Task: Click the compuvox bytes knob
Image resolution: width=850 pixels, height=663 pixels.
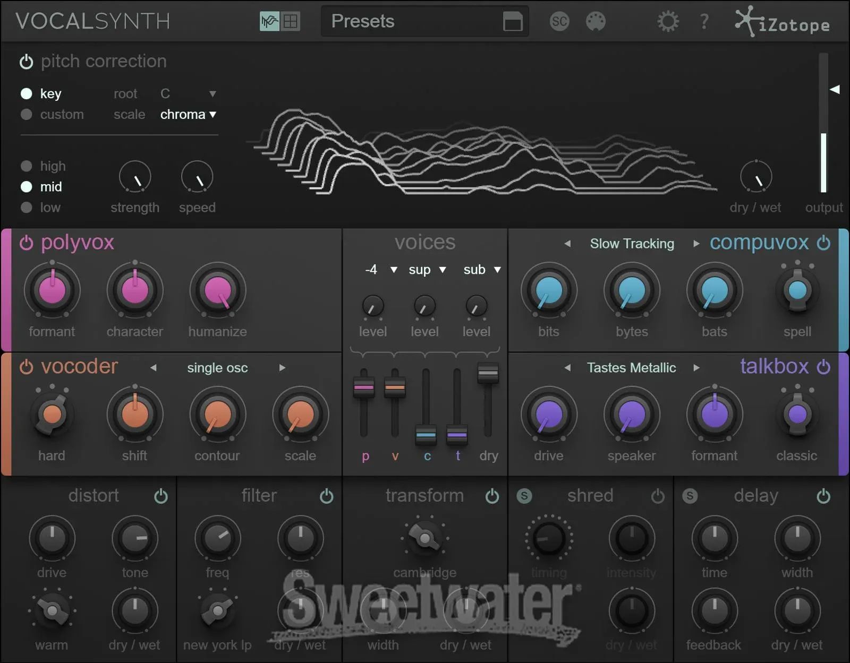Action: tap(632, 290)
